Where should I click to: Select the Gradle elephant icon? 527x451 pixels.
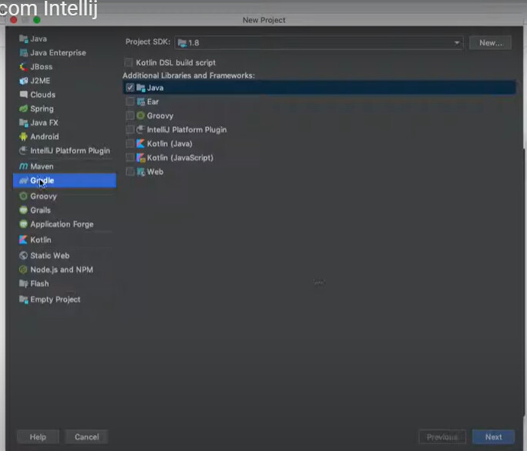coord(24,180)
